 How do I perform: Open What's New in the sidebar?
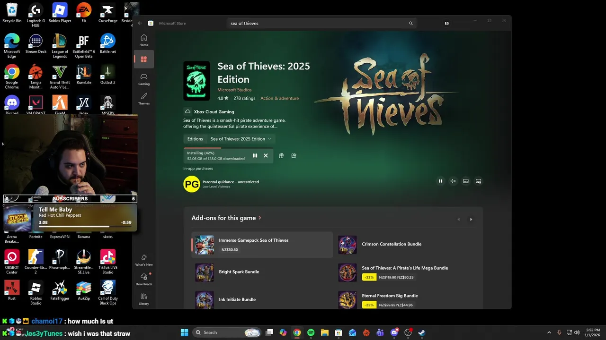point(144,260)
